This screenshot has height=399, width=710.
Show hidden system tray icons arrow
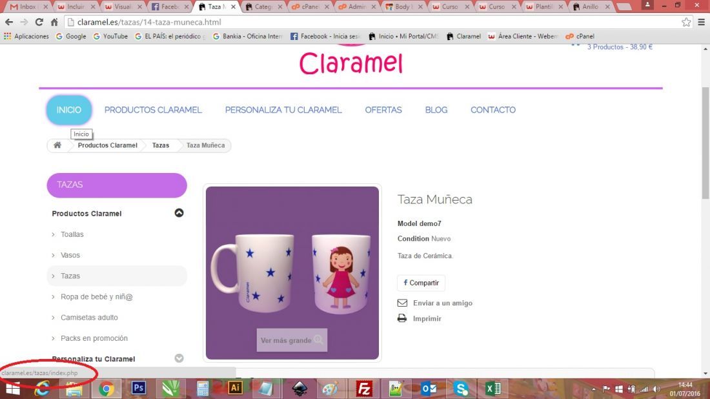[x=594, y=389]
